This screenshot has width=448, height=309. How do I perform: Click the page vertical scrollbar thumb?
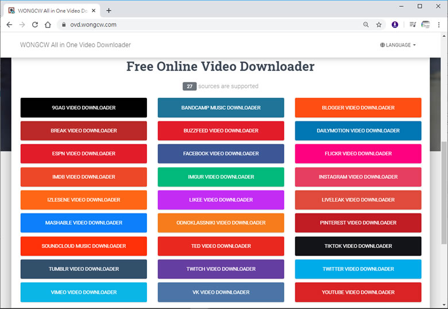click(444, 193)
